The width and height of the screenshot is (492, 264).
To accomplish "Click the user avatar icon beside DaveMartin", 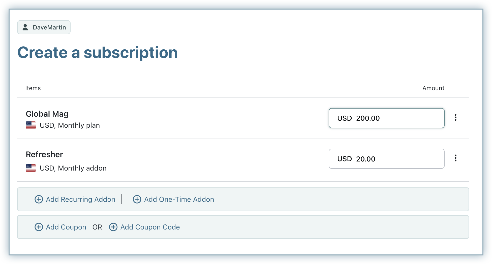I will coord(25,27).
